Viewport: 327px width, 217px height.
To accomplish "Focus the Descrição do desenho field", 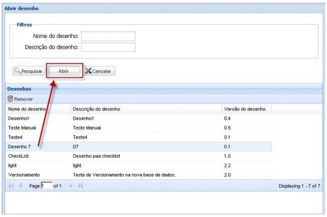I will click(108, 47).
